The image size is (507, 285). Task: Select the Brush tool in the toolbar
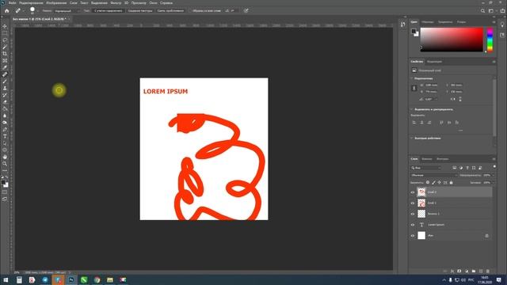click(x=5, y=81)
